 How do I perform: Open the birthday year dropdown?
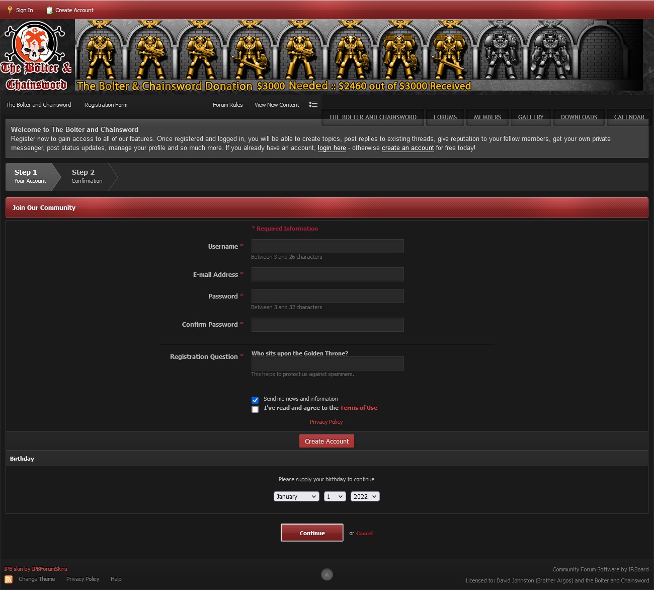click(x=365, y=496)
